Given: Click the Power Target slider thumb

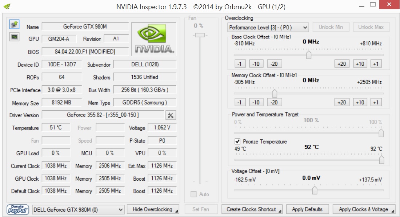Looking at the screenshot, I should pyautogui.click(x=381, y=133).
